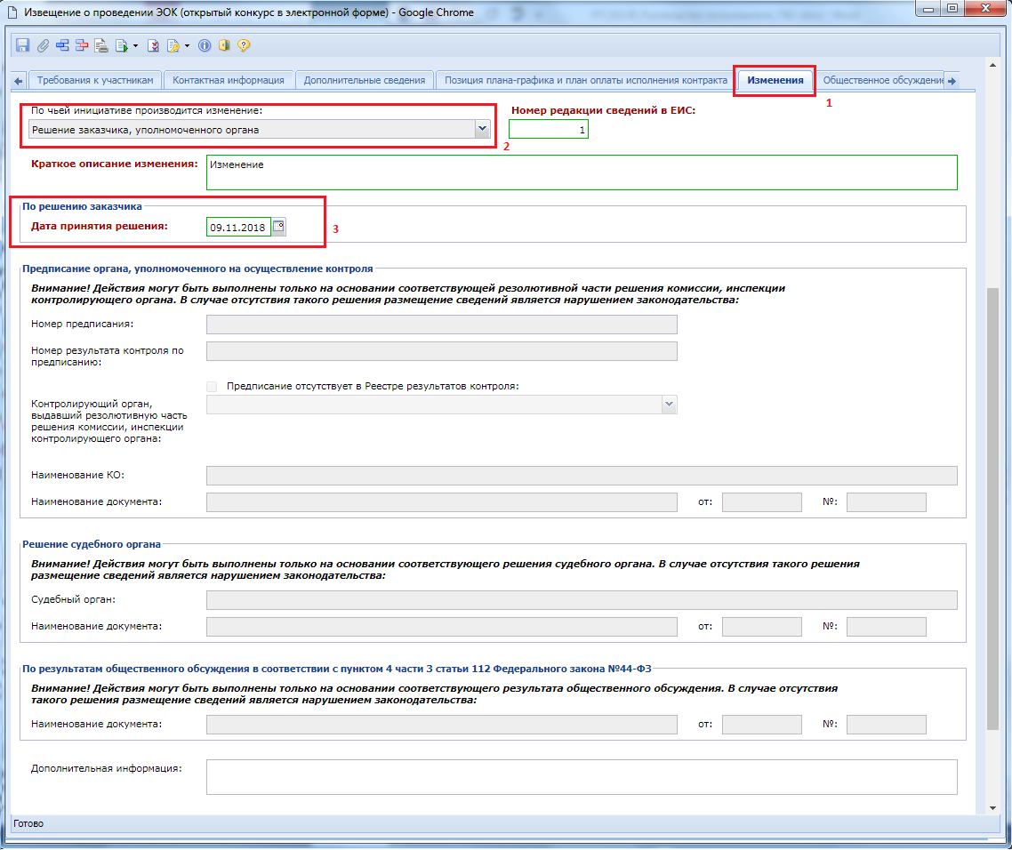Click the vertical scrollbar thumb
This screenshot has height=850, width=1012.
992,509
